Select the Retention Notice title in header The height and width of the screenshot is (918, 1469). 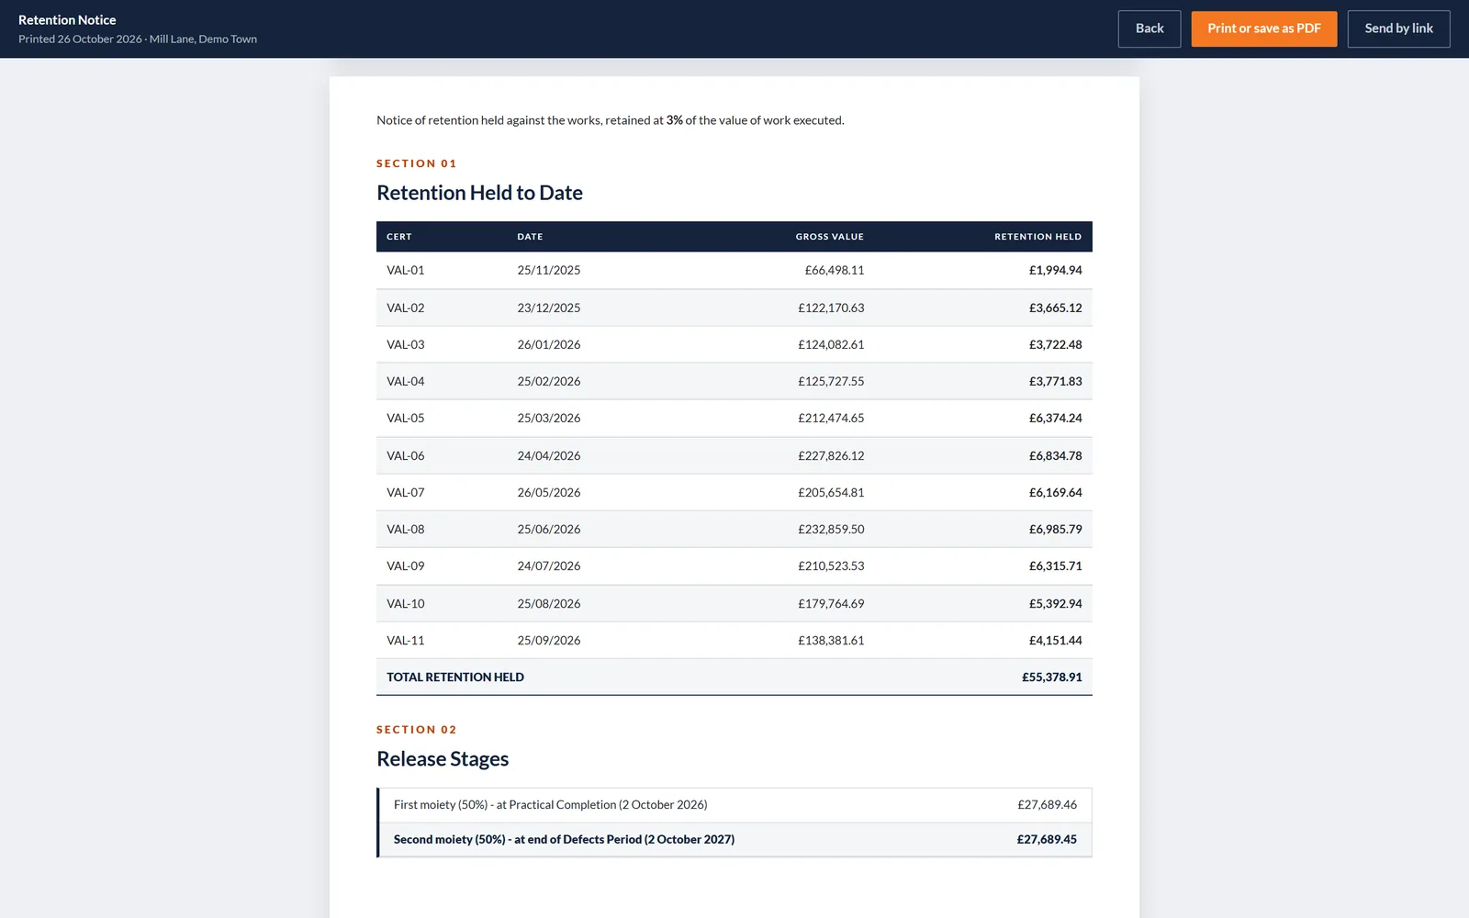[67, 20]
